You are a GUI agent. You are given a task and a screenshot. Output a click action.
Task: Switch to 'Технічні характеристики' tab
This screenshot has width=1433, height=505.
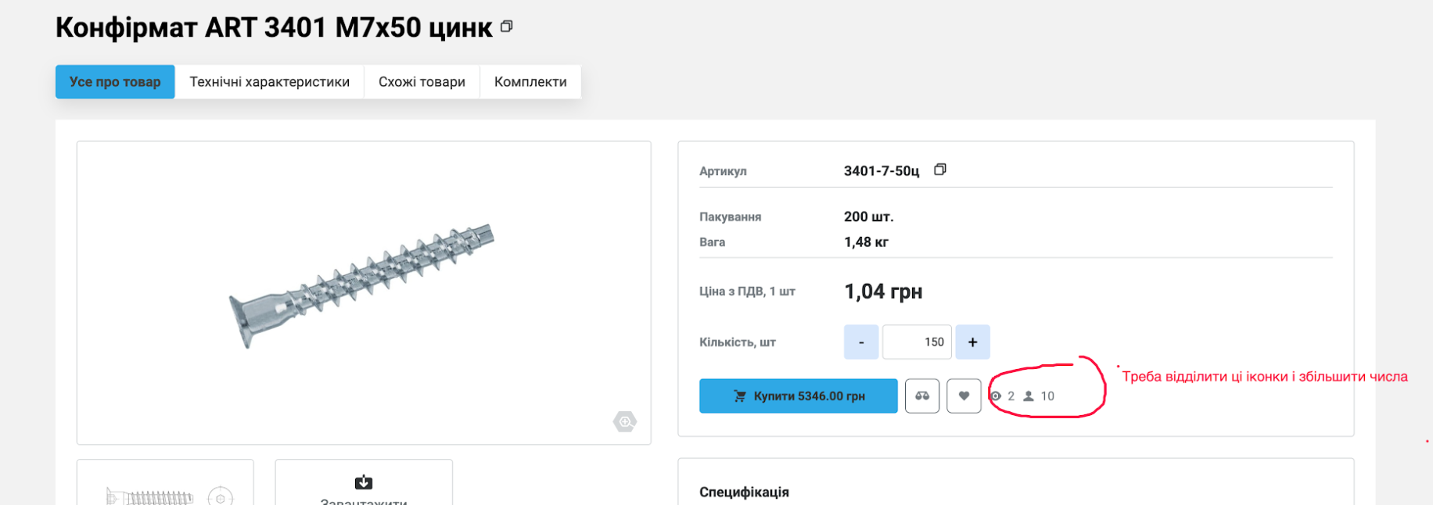[269, 82]
